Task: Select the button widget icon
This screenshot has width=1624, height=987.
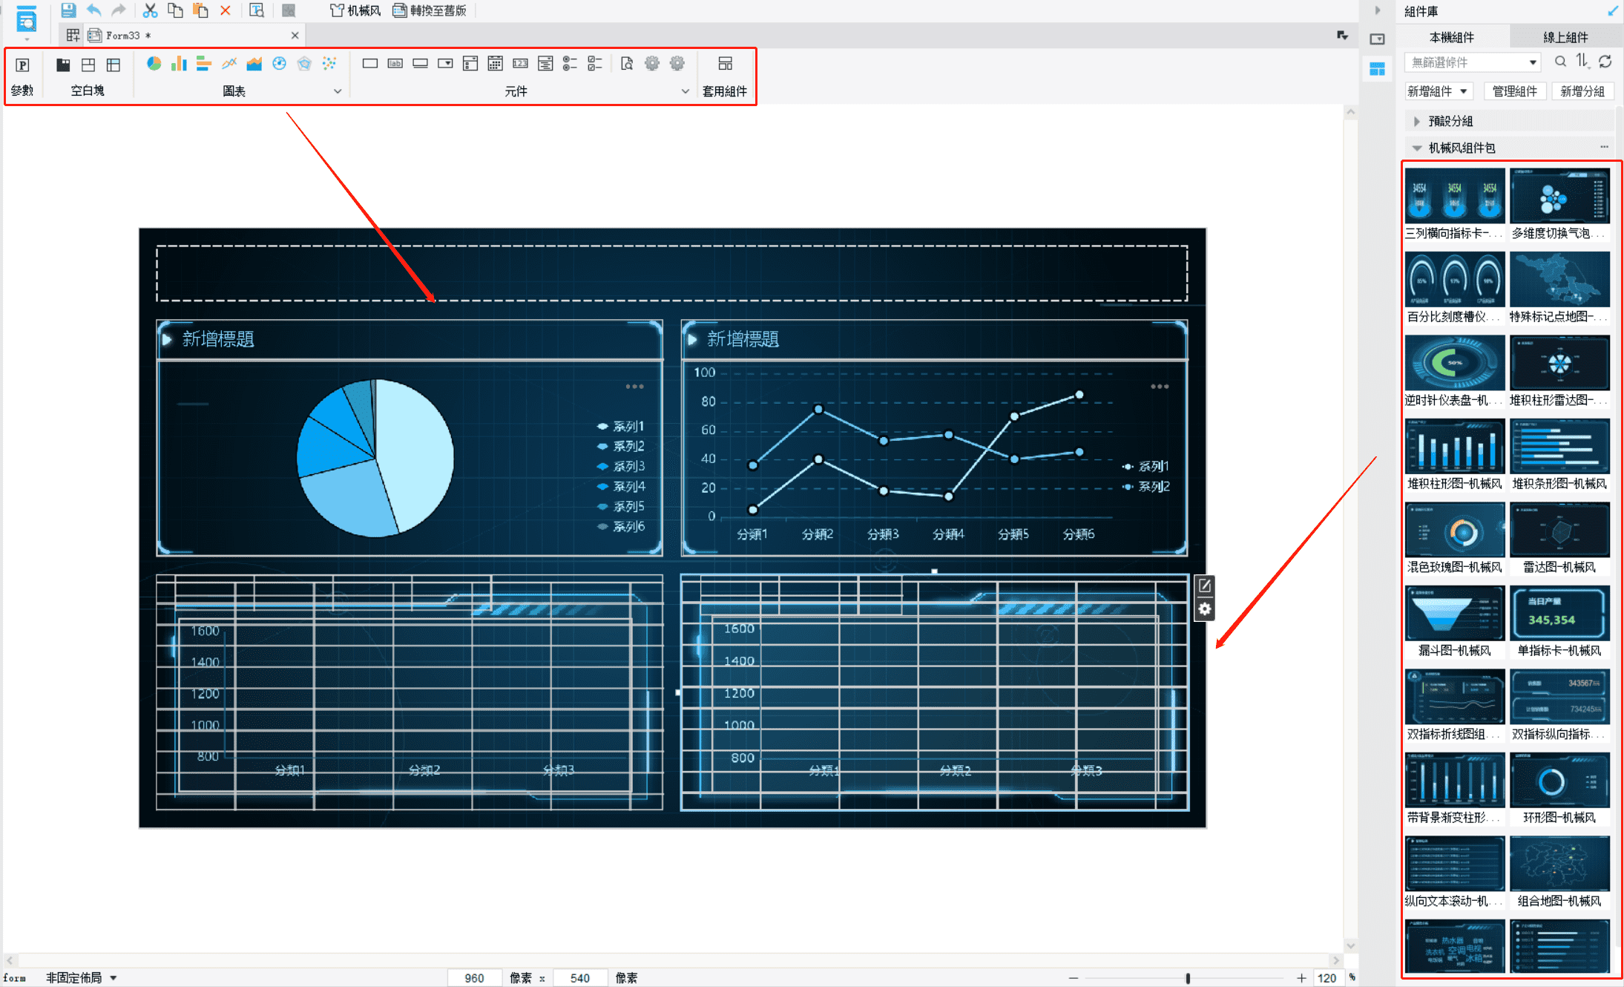Action: [420, 64]
